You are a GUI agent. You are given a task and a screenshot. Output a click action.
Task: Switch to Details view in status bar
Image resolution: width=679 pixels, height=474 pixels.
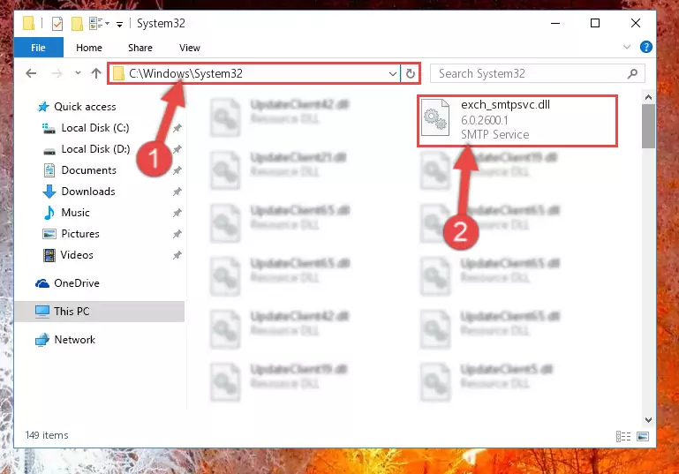pyautogui.click(x=623, y=436)
